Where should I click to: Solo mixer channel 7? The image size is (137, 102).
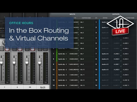tap(2, 49)
